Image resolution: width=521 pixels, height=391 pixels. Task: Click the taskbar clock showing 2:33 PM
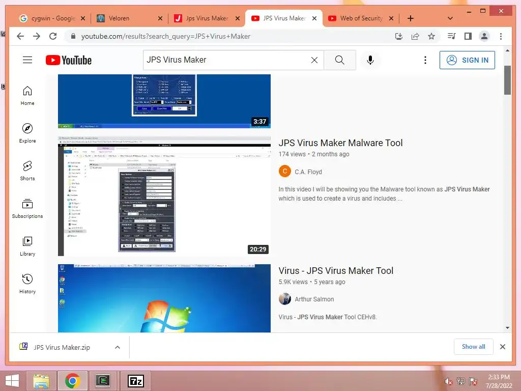pos(499,381)
